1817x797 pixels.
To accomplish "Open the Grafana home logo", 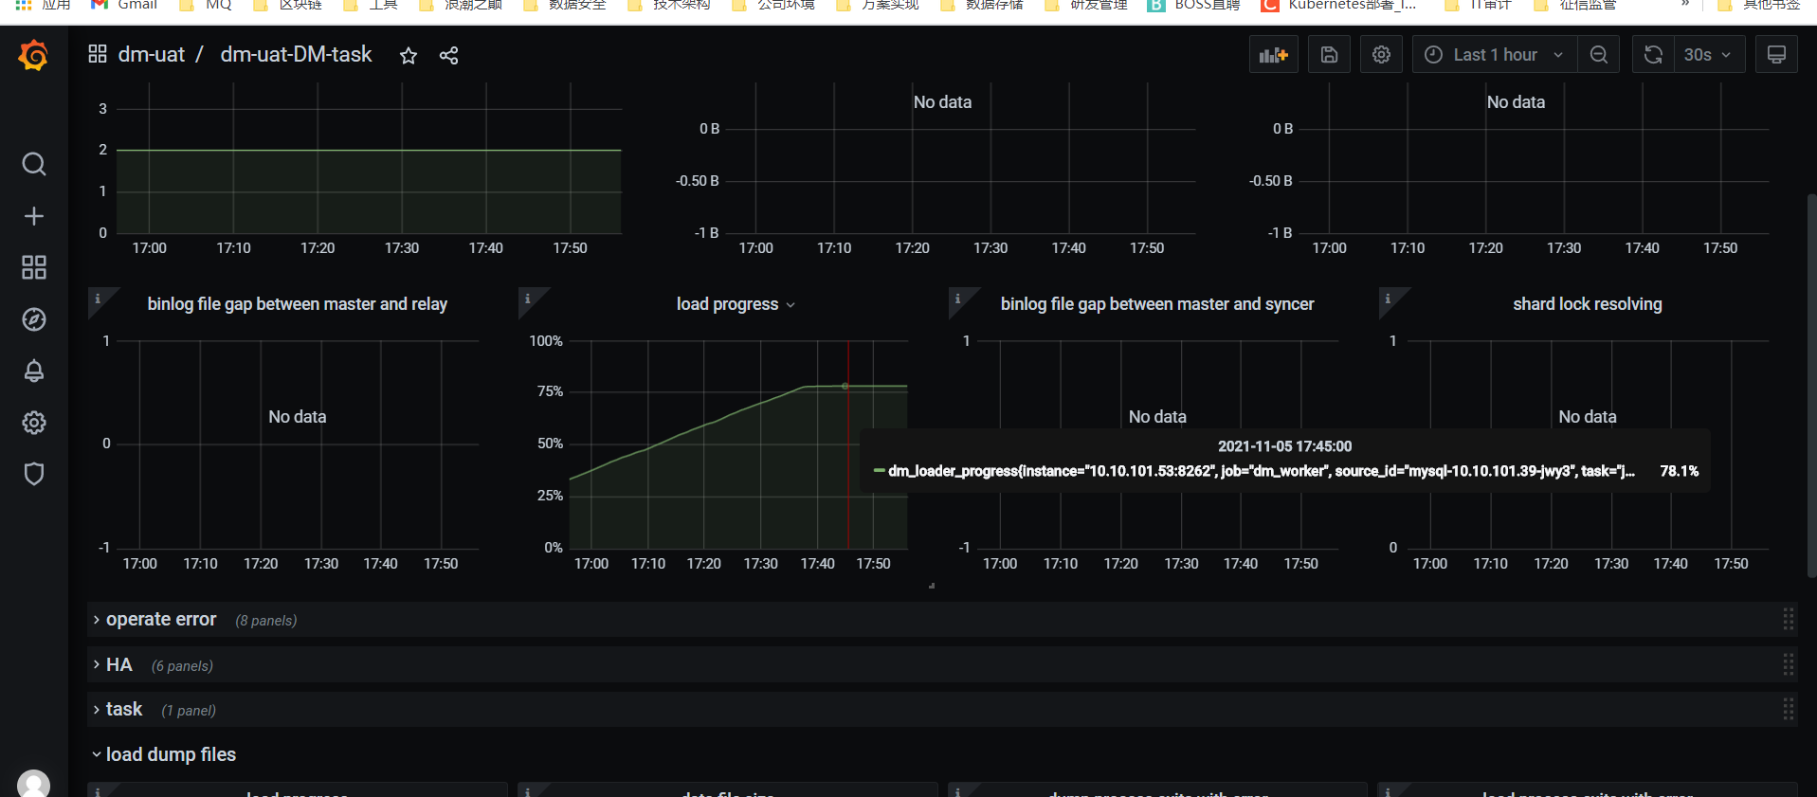I will pos(33,56).
